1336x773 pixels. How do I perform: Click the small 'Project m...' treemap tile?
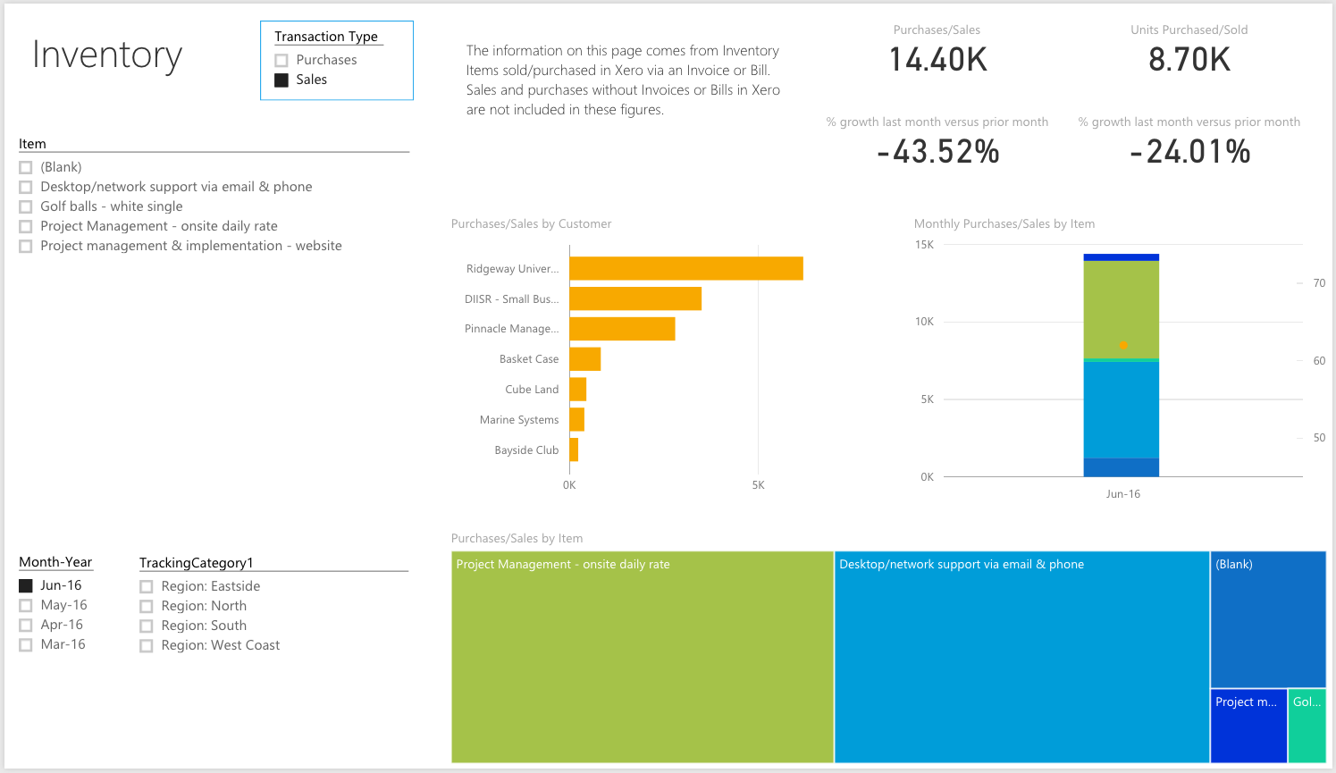click(x=1249, y=726)
